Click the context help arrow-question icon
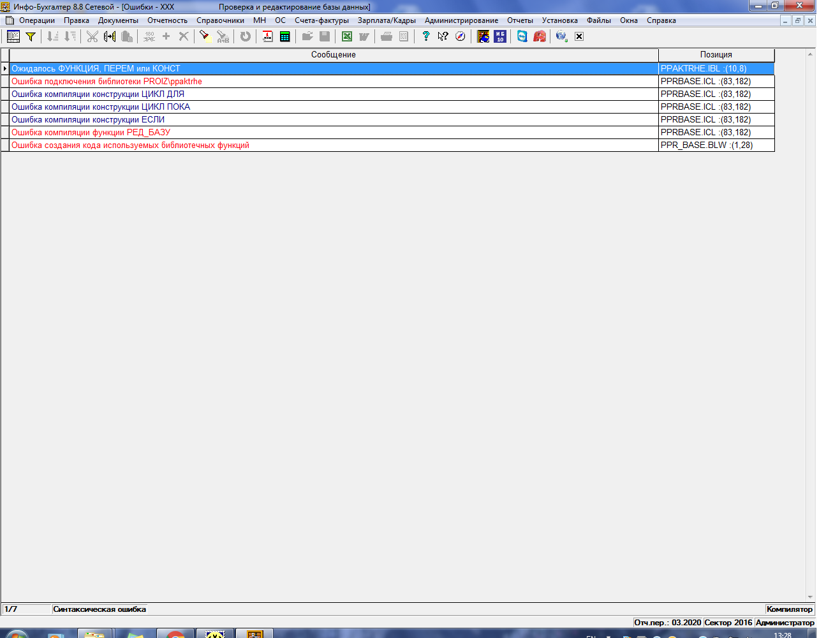This screenshot has height=638, width=819. pyautogui.click(x=443, y=36)
